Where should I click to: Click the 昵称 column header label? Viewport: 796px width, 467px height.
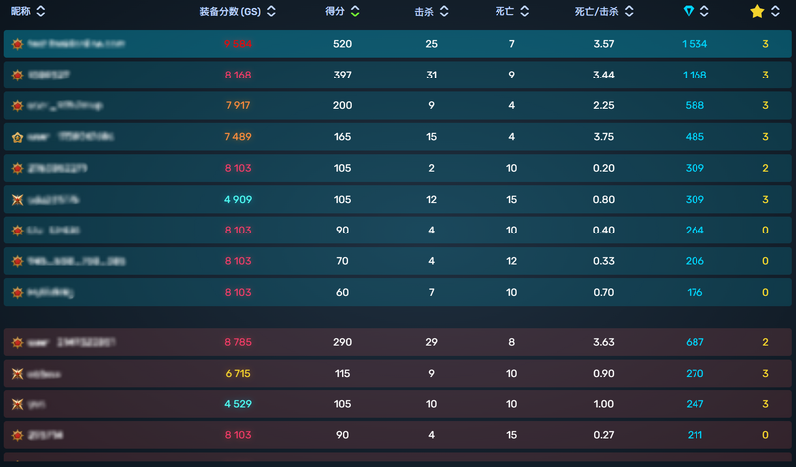coord(21,11)
